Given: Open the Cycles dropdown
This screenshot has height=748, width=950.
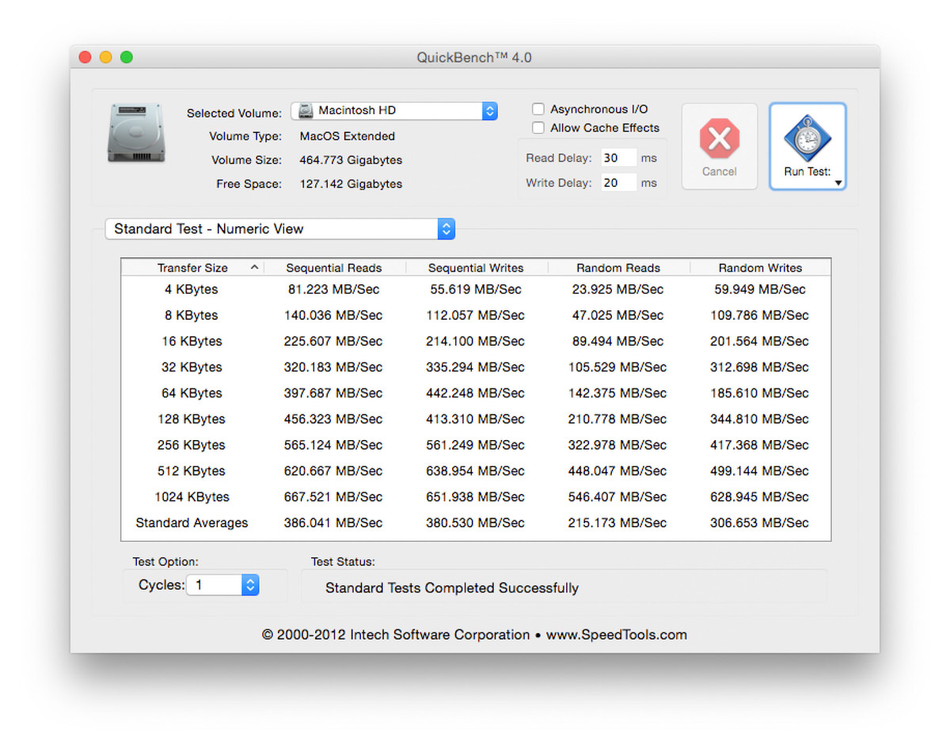Looking at the screenshot, I should [x=222, y=585].
